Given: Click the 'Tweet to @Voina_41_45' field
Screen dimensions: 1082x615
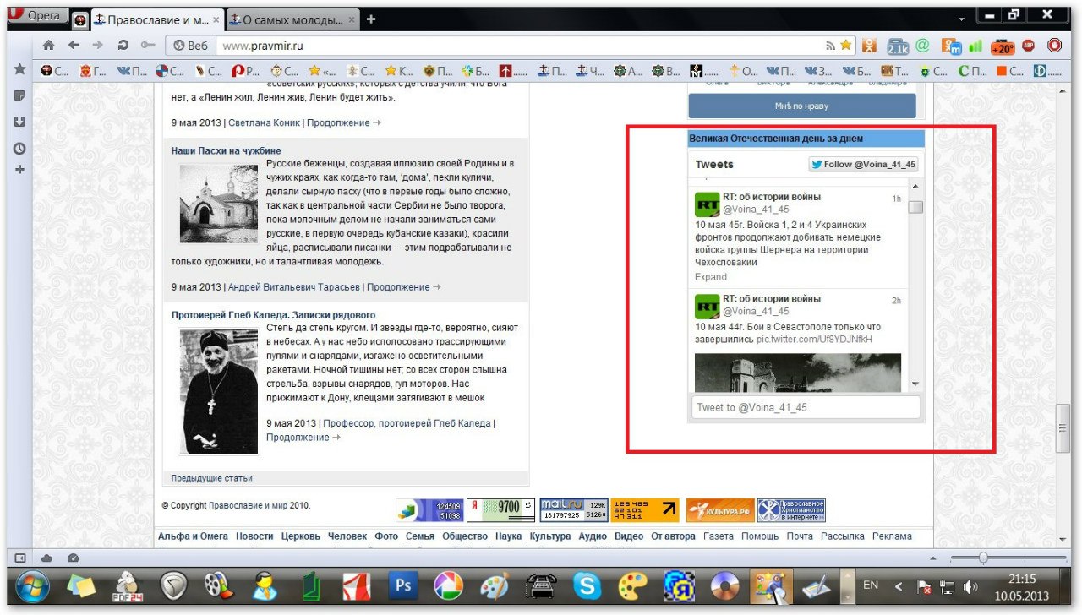Looking at the screenshot, I should (806, 407).
